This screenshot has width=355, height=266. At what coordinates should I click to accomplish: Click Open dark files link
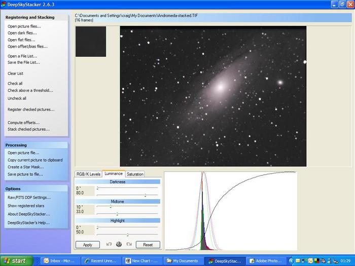coord(22,33)
